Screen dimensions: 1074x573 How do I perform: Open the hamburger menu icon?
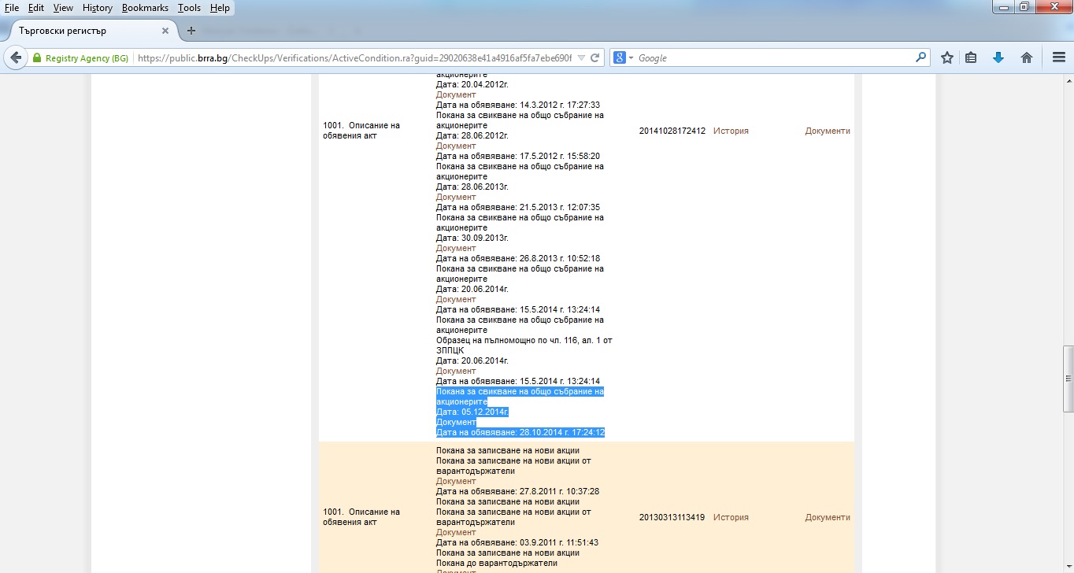(x=1059, y=57)
